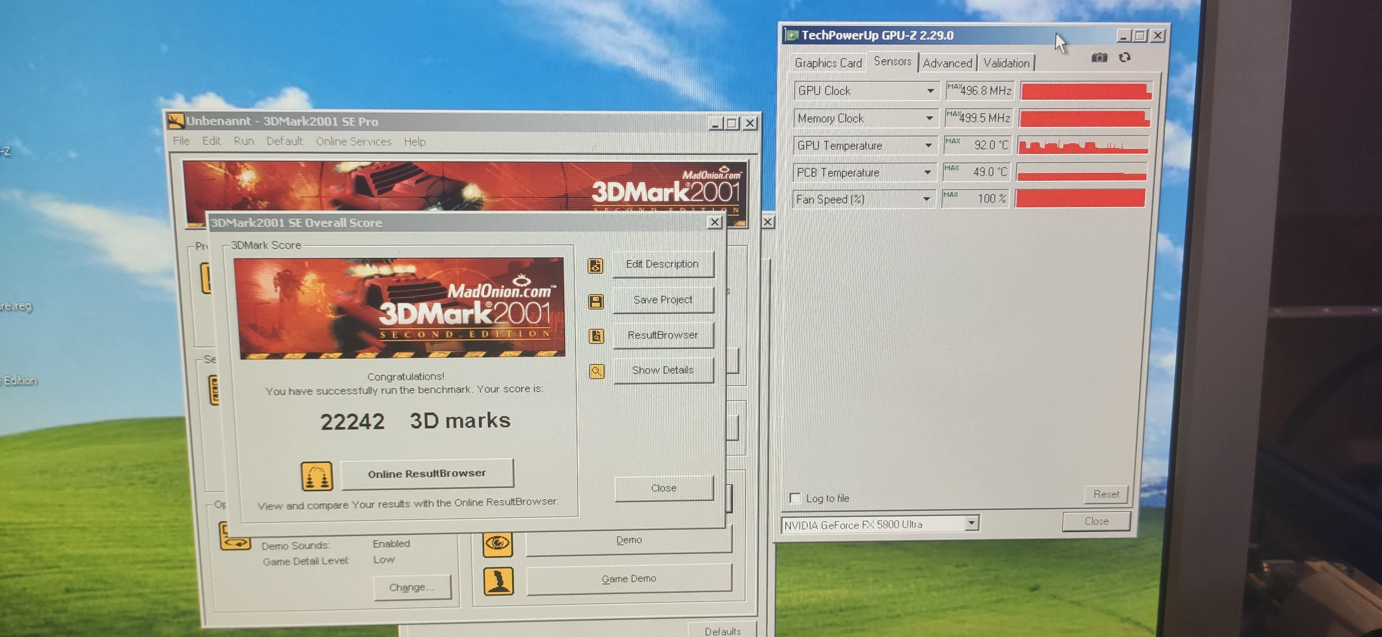1382x637 pixels.
Task: Click the 22242 3D marks score text
Action: tap(415, 421)
